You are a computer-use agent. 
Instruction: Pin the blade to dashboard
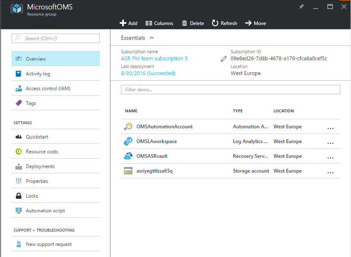click(x=301, y=7)
